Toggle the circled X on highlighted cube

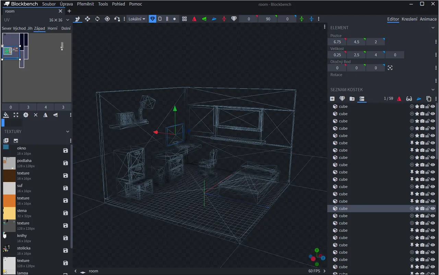coord(412,208)
